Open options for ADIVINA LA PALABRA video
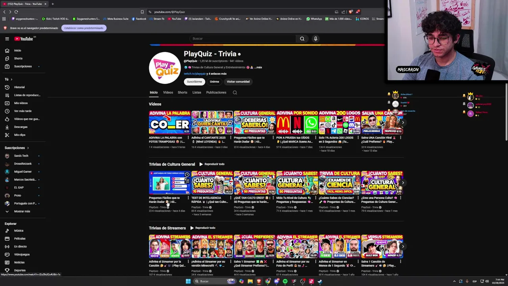The image size is (508, 286). (188, 138)
